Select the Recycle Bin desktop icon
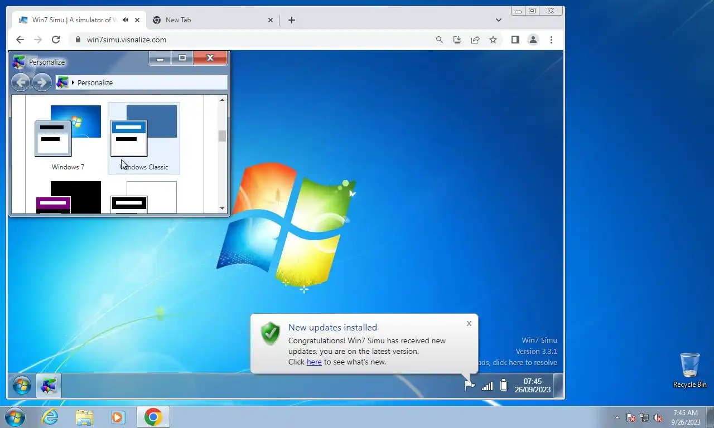Viewport: 714px width, 428px height. pos(690,370)
